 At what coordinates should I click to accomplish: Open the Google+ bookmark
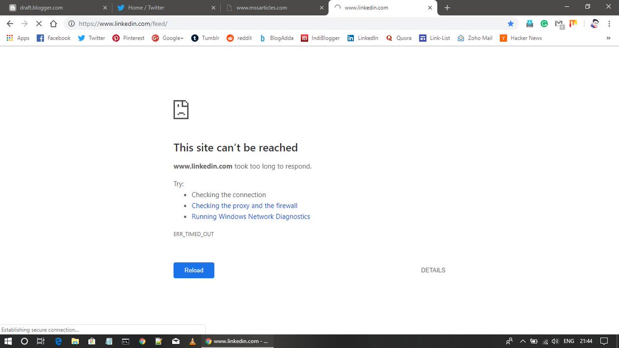[168, 38]
